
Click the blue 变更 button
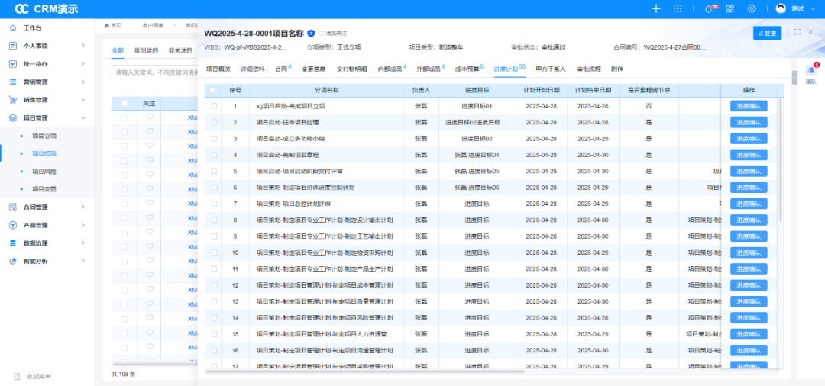(767, 33)
